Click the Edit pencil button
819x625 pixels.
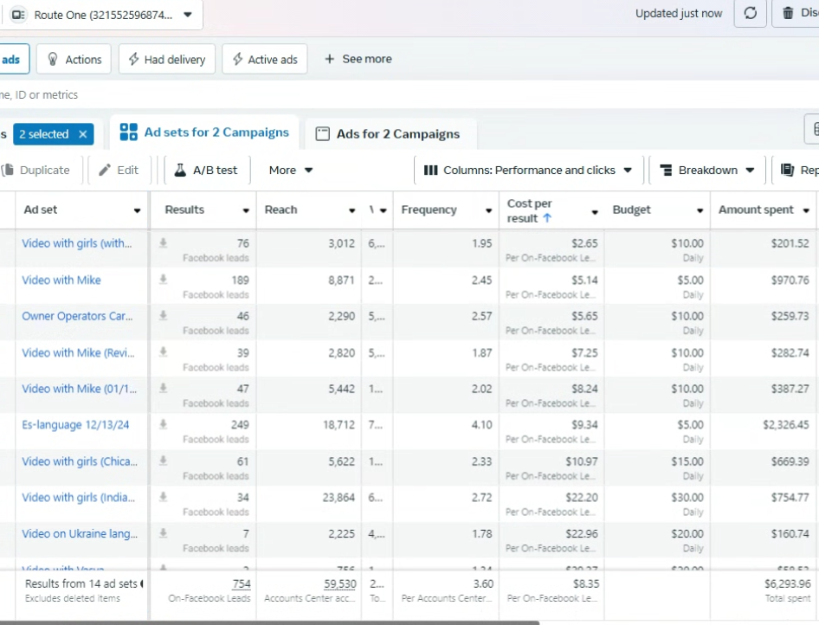point(119,171)
